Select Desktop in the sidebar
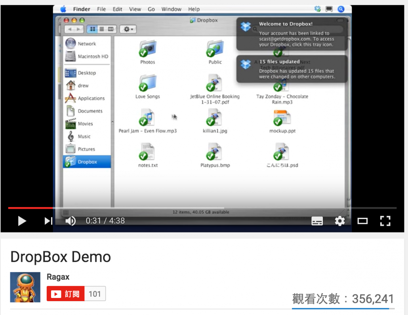 [87, 73]
